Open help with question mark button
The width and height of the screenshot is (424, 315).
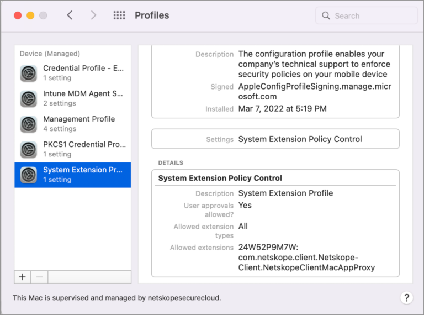point(406,298)
